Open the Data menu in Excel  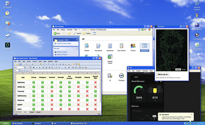(x=45, y=61)
